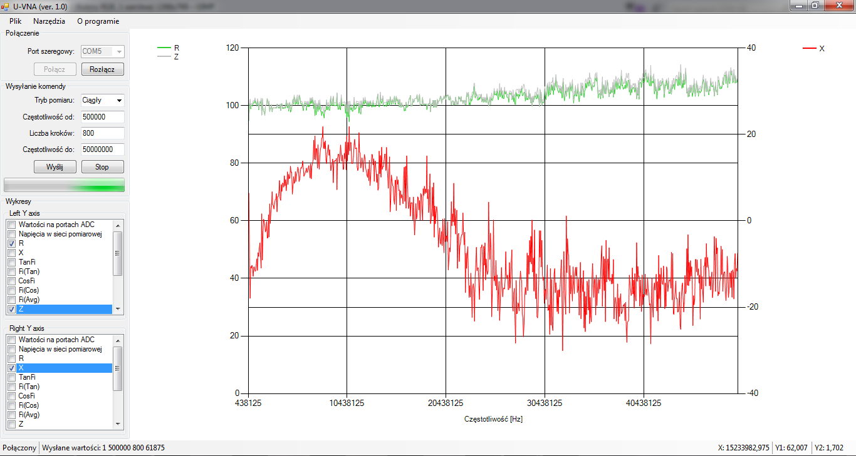Click the Rozłącz button

[x=102, y=69]
